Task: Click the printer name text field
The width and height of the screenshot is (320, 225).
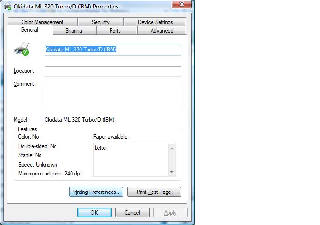Action: (x=112, y=50)
